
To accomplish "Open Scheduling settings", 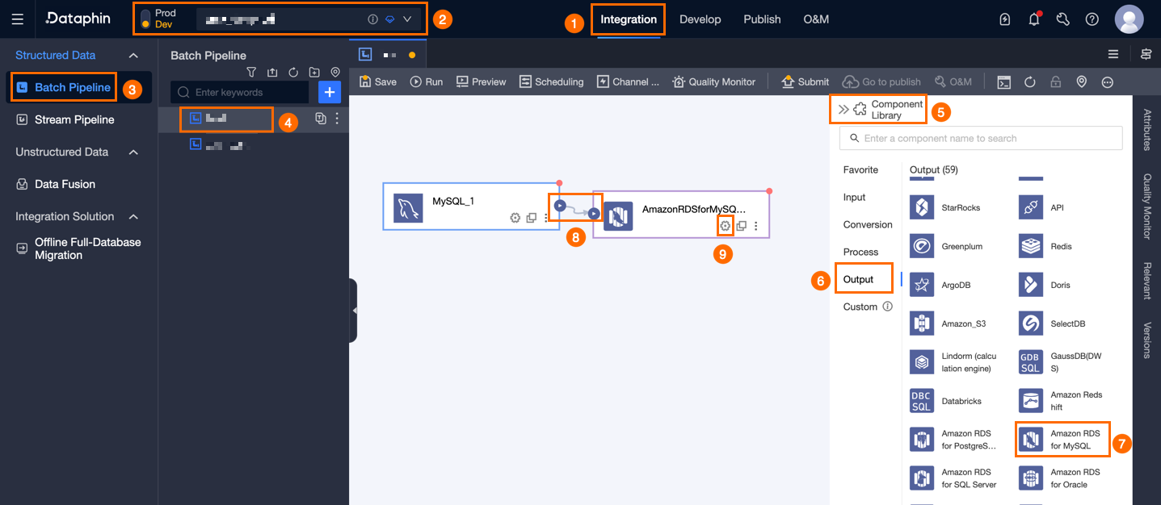I will [x=551, y=81].
